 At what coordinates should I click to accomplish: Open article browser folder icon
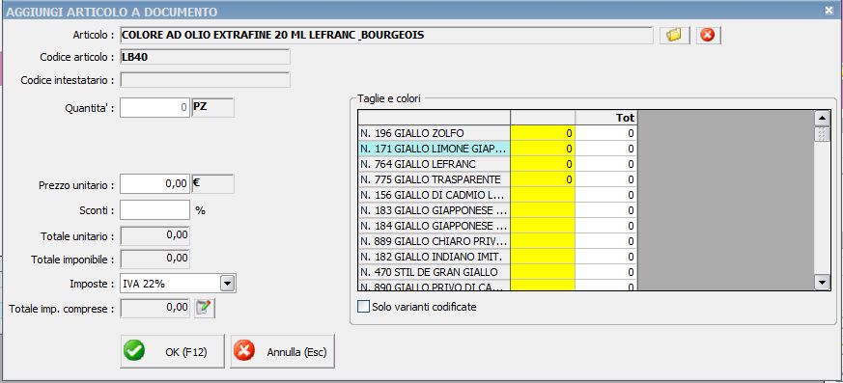675,36
